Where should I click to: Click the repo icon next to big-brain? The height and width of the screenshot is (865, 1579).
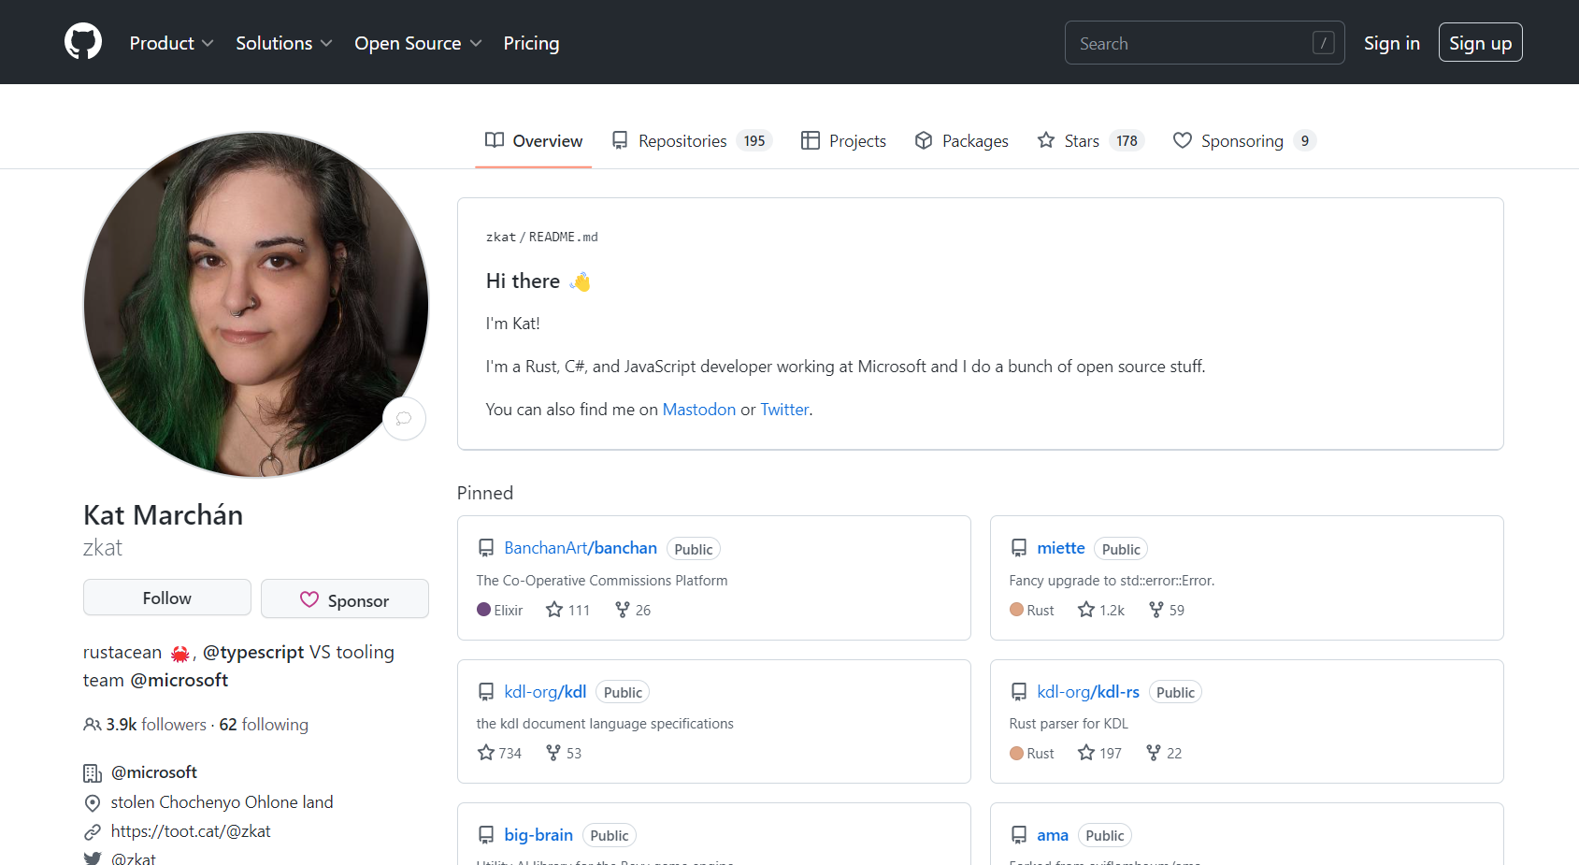(486, 835)
